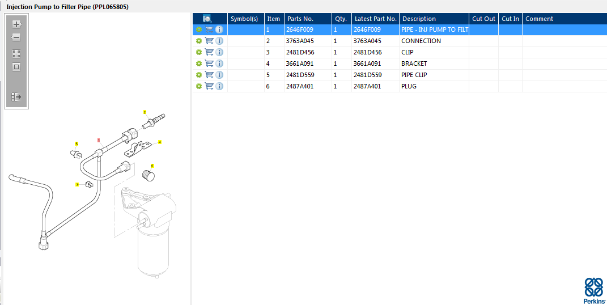Click gear icon for item 1 row

click(x=199, y=29)
